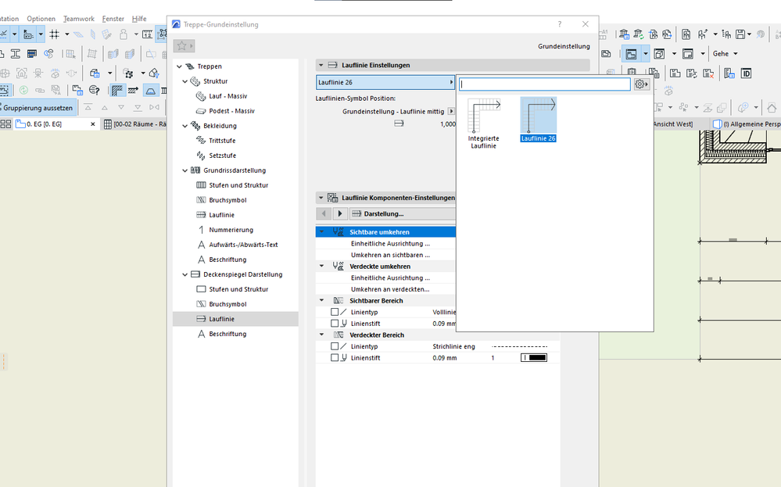The image size is (781, 487).
Task: Select Nummerierung in the tree
Action: pyautogui.click(x=231, y=230)
